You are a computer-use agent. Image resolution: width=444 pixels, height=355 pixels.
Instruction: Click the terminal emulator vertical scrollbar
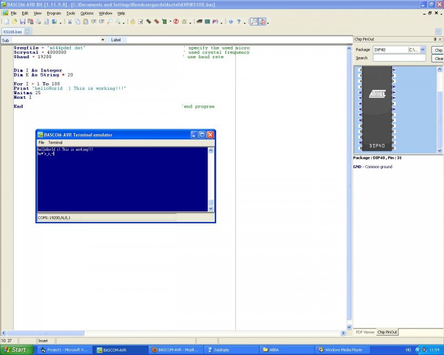click(210, 177)
